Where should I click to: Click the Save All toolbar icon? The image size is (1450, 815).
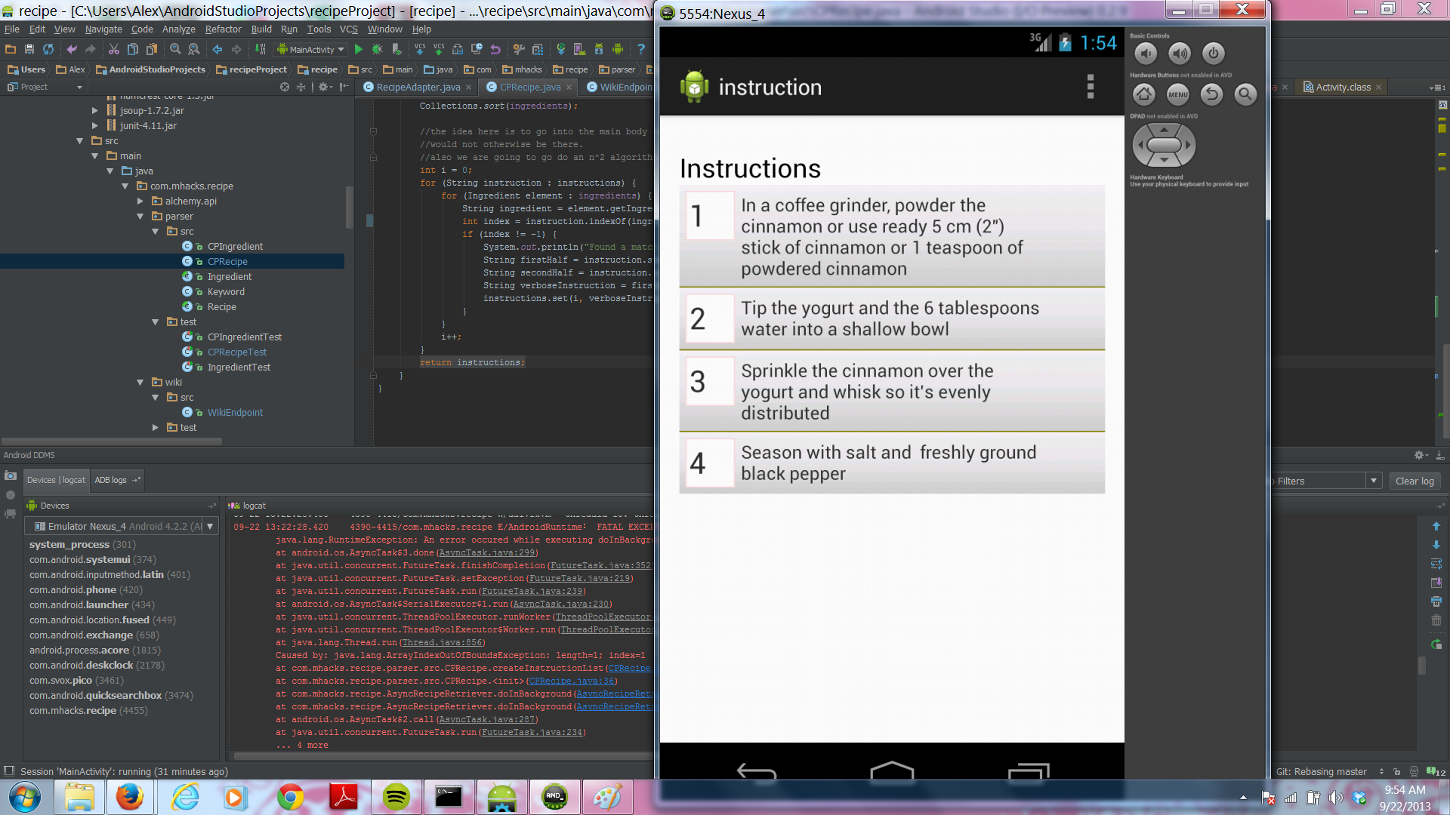[x=29, y=50]
